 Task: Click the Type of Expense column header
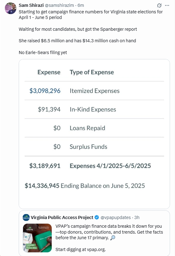click(92, 72)
